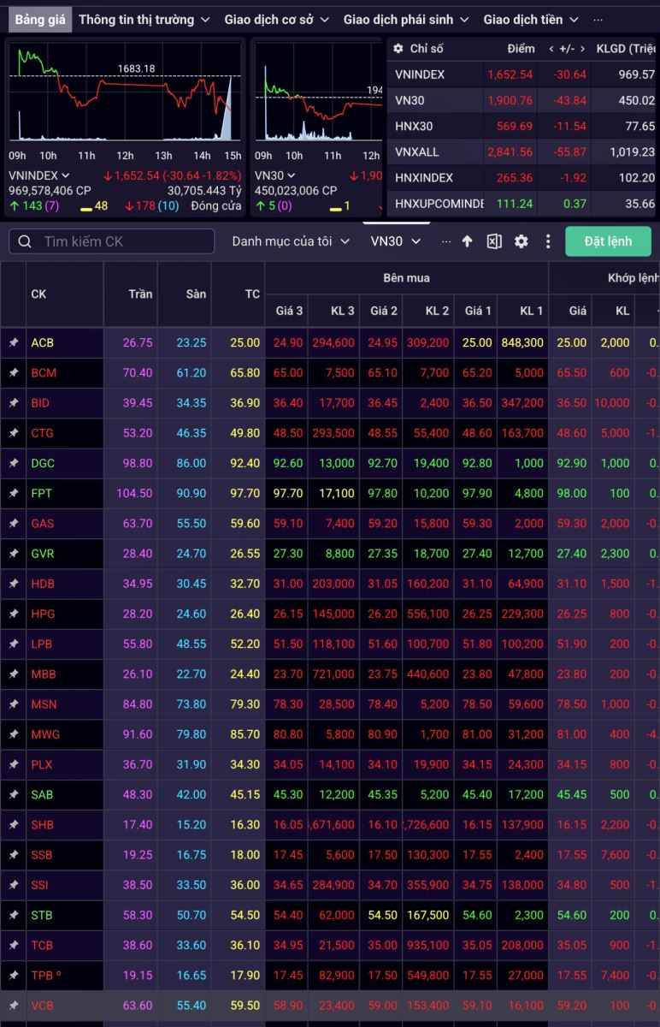
Task: Toggle pin for FPT row
Action: (14, 493)
